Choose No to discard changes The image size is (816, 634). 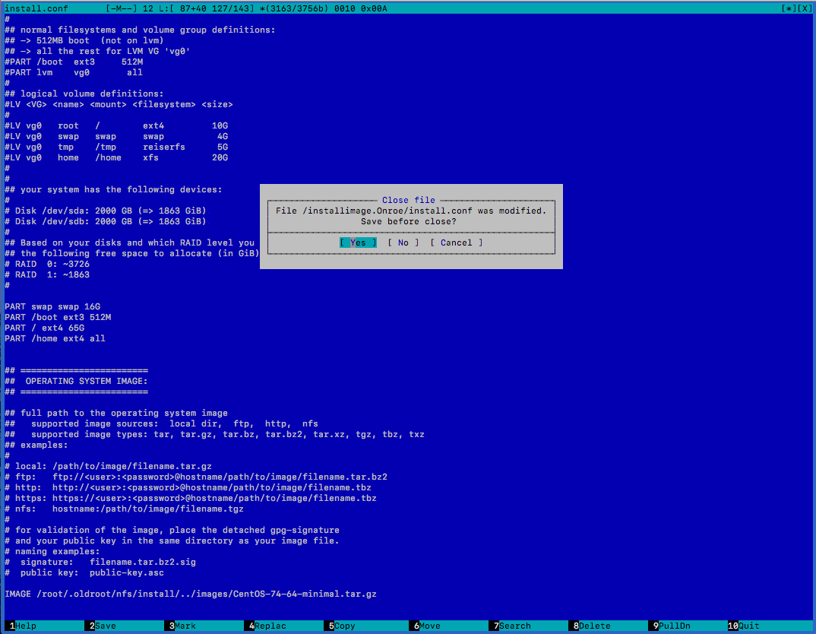(x=403, y=243)
